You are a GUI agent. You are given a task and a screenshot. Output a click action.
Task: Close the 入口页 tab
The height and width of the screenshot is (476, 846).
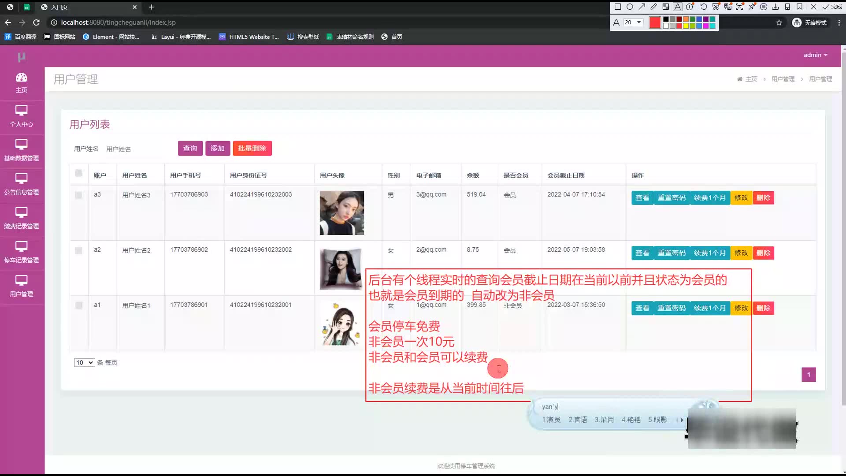tap(135, 7)
